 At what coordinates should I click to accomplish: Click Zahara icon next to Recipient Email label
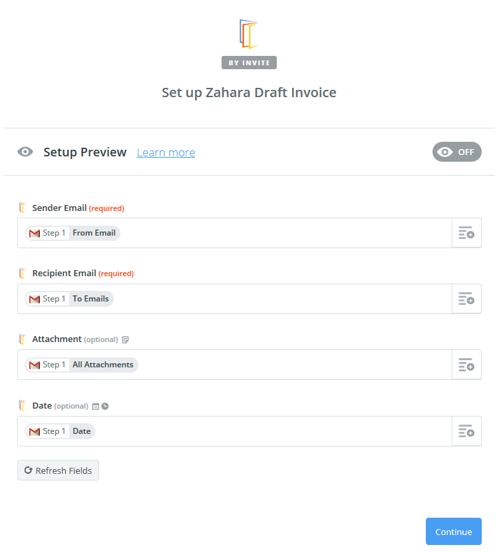click(x=22, y=274)
